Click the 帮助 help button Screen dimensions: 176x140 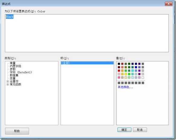[x=17, y=131]
